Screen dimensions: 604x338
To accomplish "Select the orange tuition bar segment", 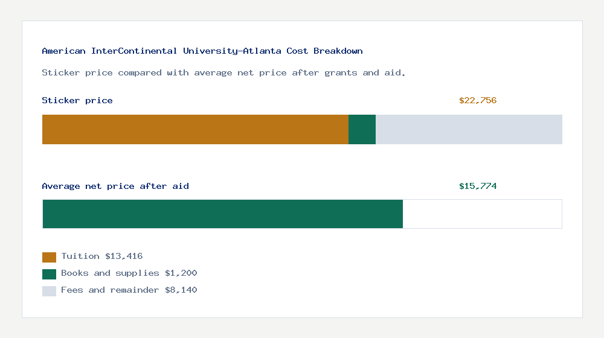I will (195, 129).
